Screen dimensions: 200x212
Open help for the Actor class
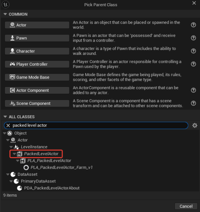click(193, 25)
